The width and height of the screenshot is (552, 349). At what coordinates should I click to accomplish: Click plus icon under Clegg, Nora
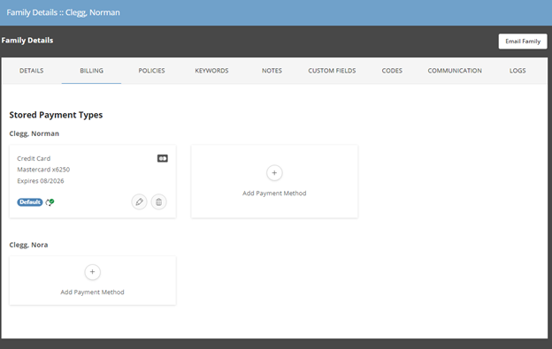(x=92, y=272)
